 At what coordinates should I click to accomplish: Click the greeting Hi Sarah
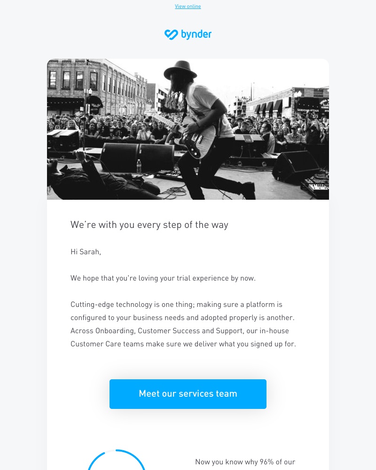click(x=86, y=252)
